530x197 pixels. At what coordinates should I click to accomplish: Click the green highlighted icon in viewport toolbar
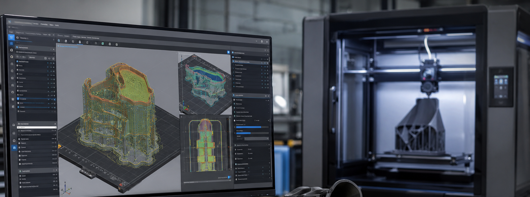(x=103, y=44)
